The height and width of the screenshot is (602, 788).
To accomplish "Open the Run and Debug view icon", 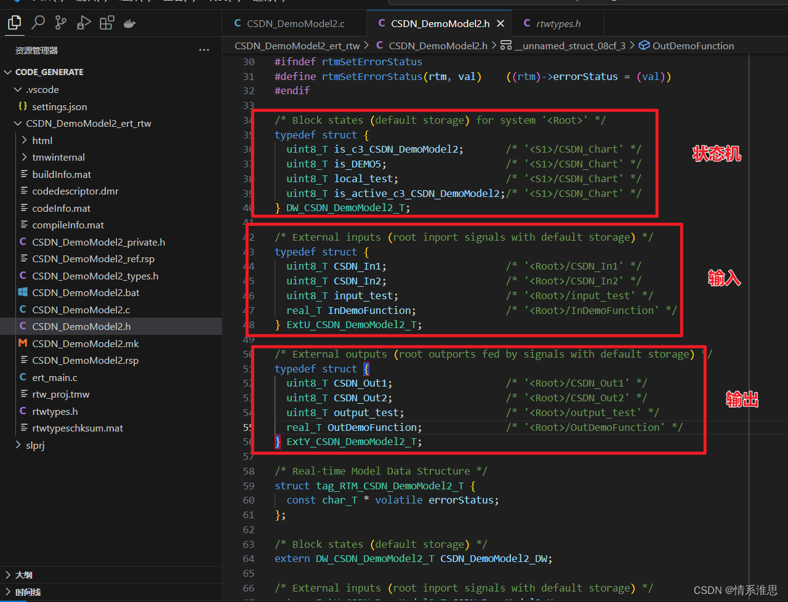I will (84, 23).
